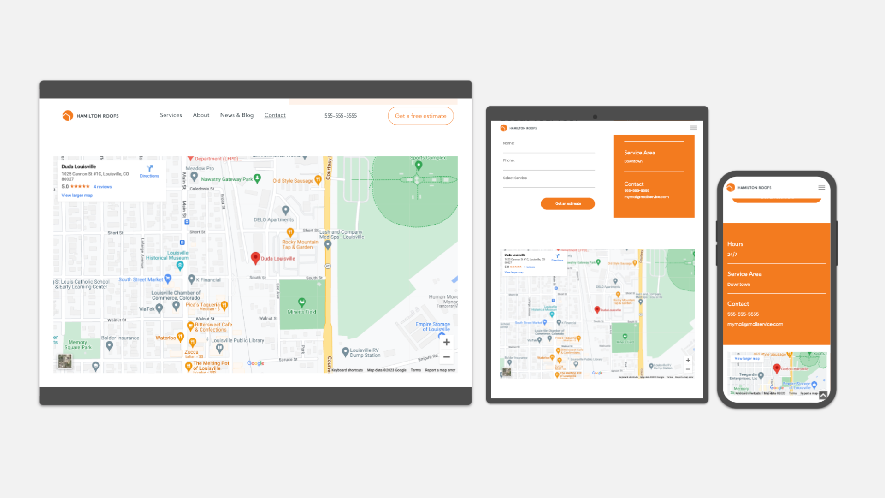The image size is (885, 498).
Task: Click the scroll-to-top arrow on the phone screen
Action: coord(822,394)
